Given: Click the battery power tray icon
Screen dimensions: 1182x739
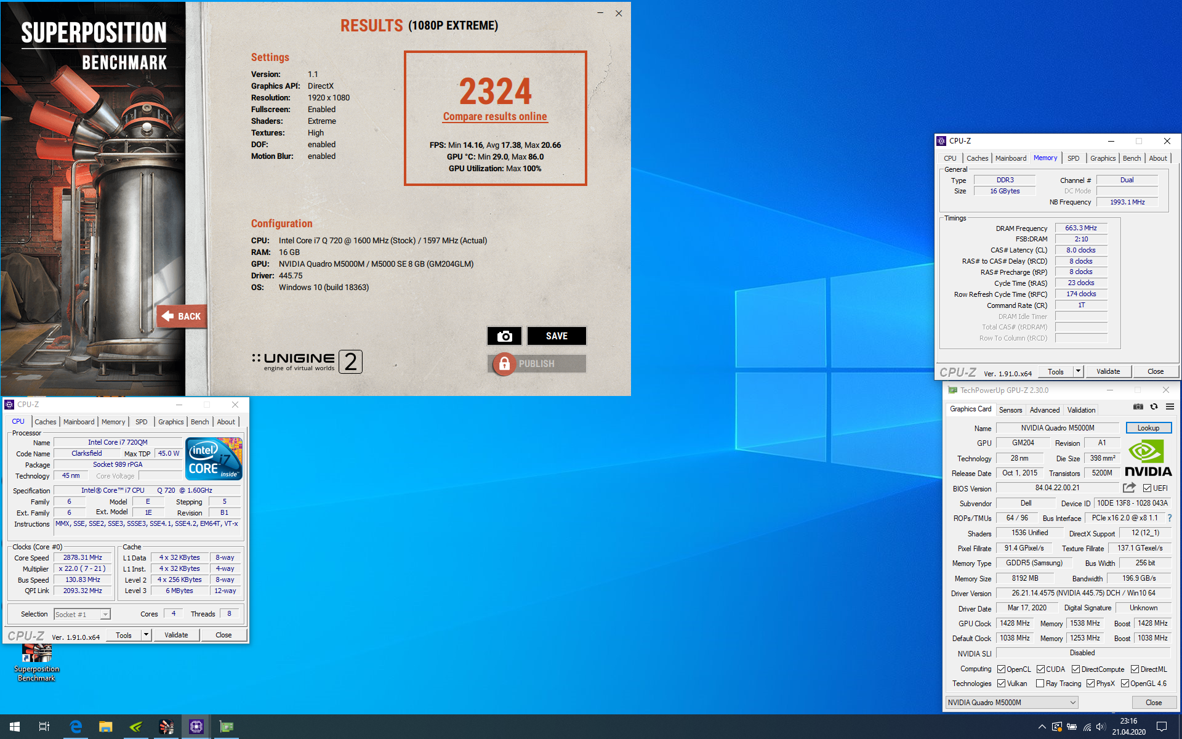Looking at the screenshot, I should (1072, 727).
